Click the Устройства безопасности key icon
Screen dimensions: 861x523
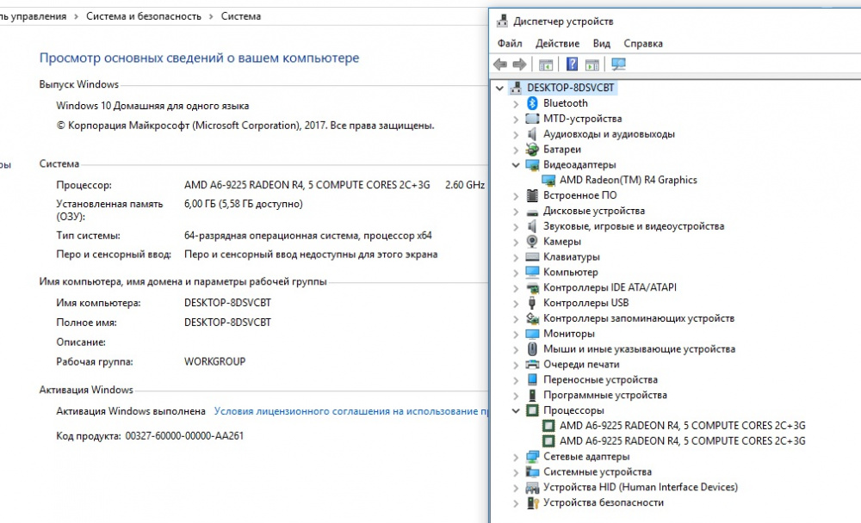pyautogui.click(x=532, y=502)
